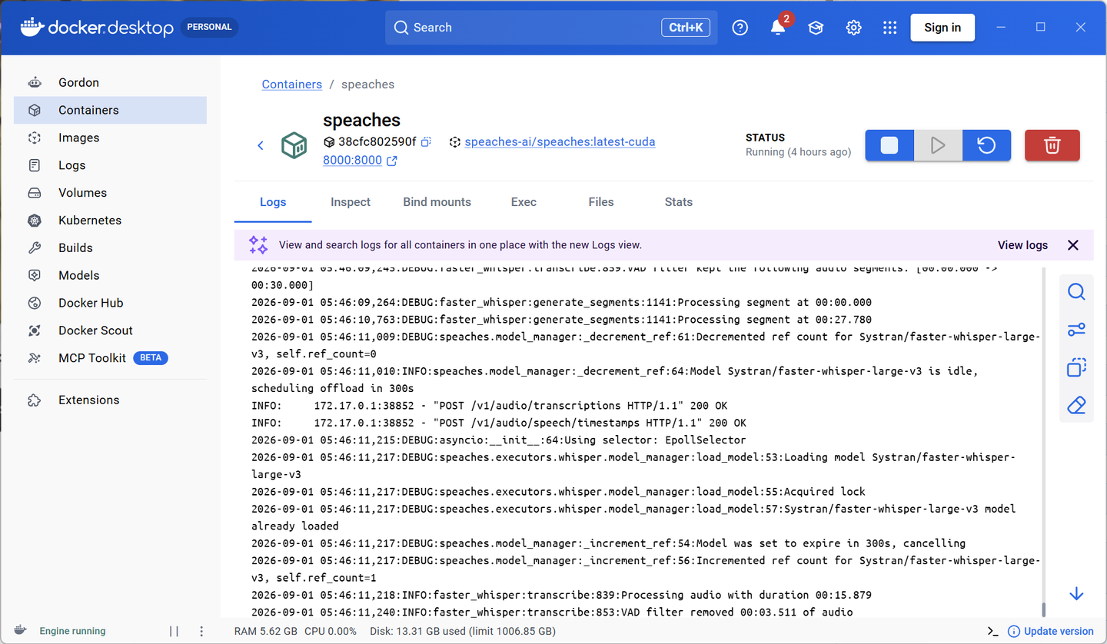The width and height of the screenshot is (1107, 644).
Task: Open log display filter options icon
Action: tap(1076, 330)
